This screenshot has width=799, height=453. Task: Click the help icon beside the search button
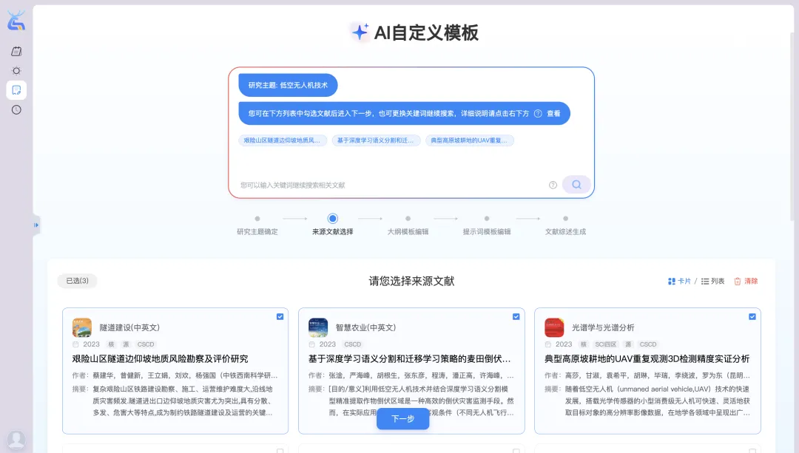553,185
